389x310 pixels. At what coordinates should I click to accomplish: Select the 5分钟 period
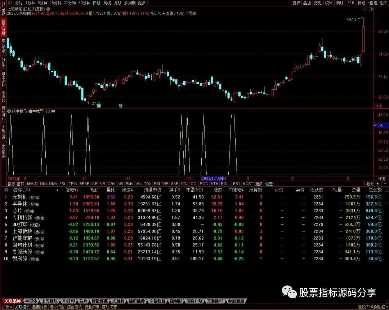tap(43, 3)
